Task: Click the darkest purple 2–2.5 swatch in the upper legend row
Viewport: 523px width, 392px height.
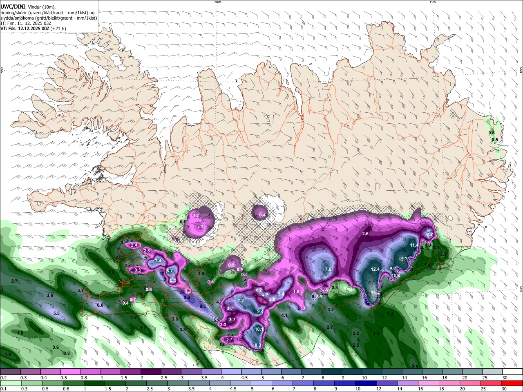Action: 151,372
